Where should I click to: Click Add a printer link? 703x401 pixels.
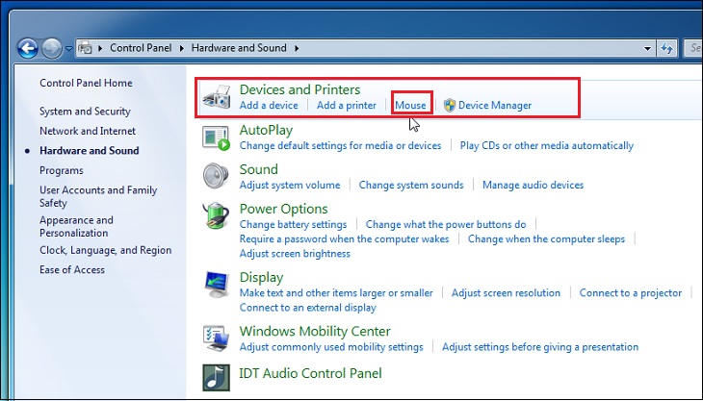pos(346,105)
